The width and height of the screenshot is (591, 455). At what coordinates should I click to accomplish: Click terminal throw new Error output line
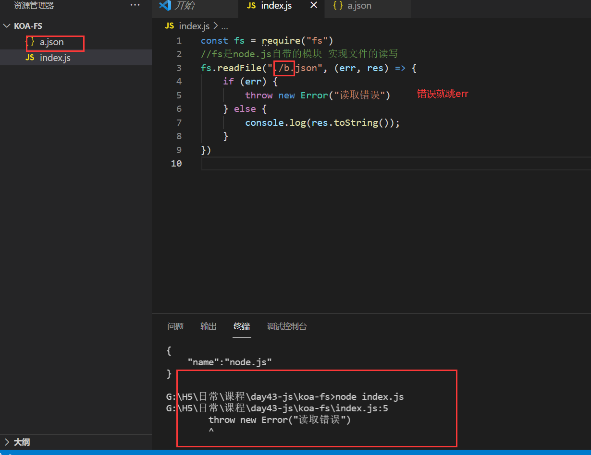coord(280,420)
